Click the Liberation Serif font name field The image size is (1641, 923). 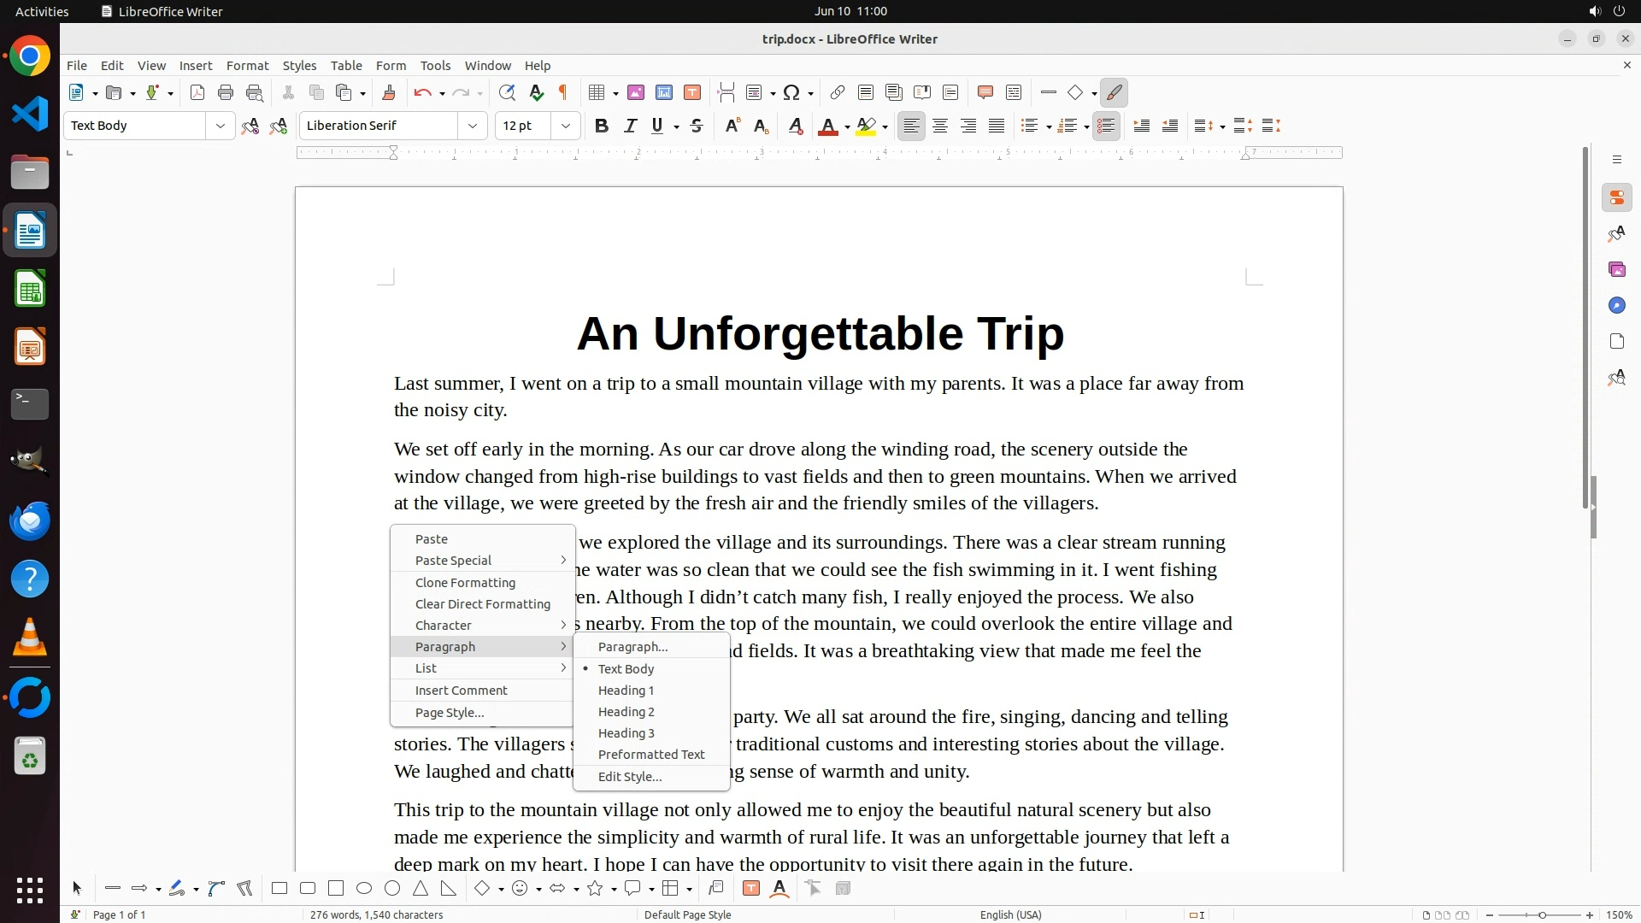click(379, 126)
